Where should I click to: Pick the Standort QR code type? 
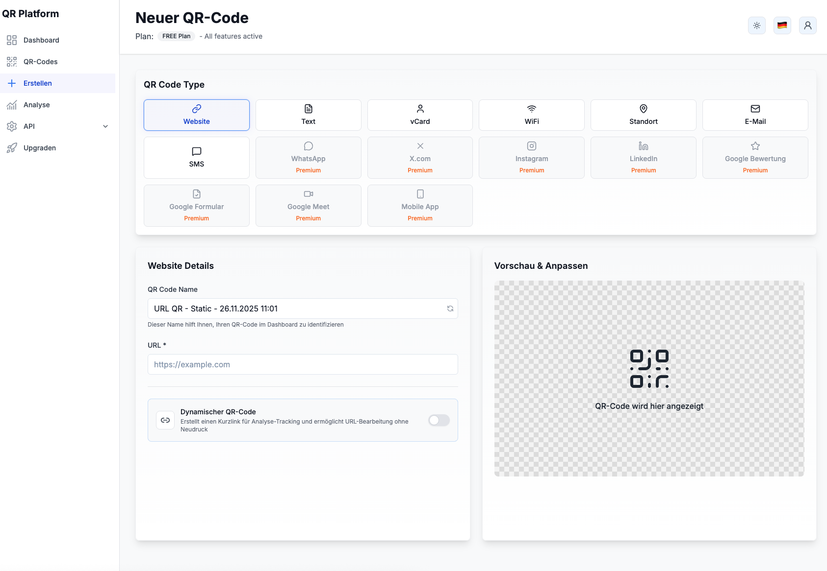[x=644, y=115]
